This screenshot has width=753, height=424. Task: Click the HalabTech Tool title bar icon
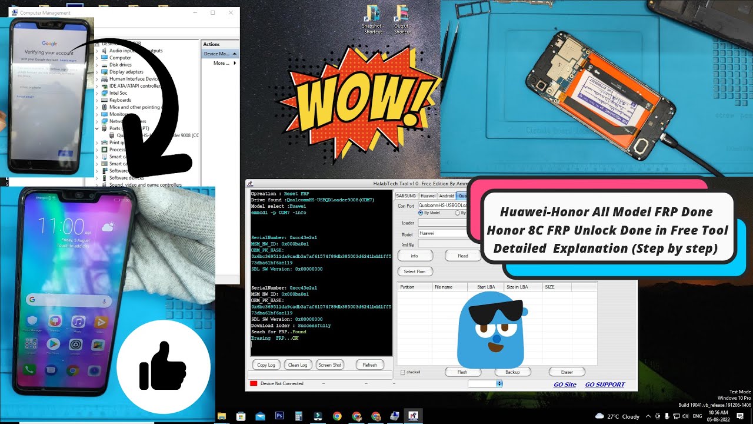click(x=251, y=184)
